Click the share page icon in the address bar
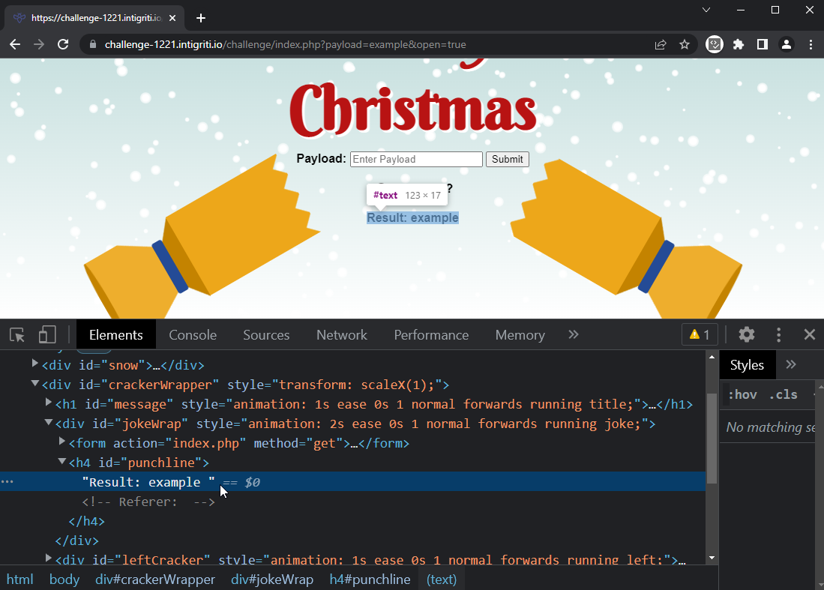The image size is (824, 590). pyautogui.click(x=661, y=44)
